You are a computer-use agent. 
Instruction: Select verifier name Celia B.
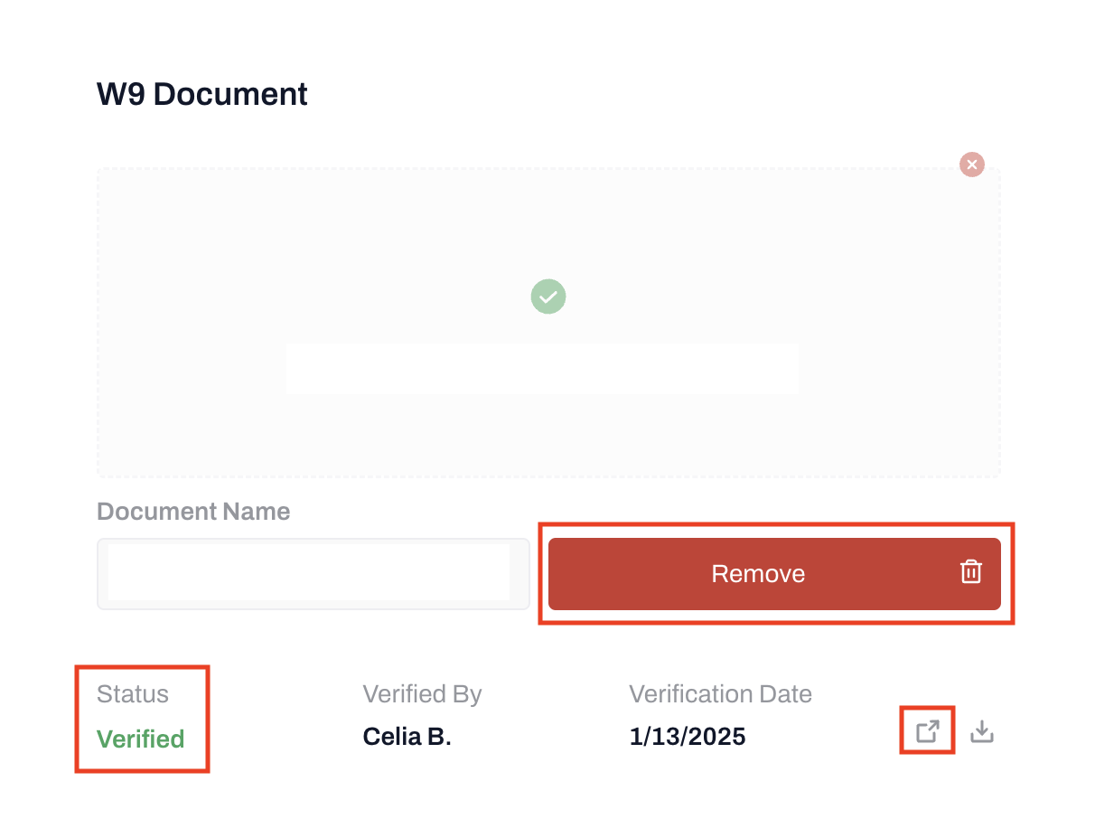click(x=407, y=737)
